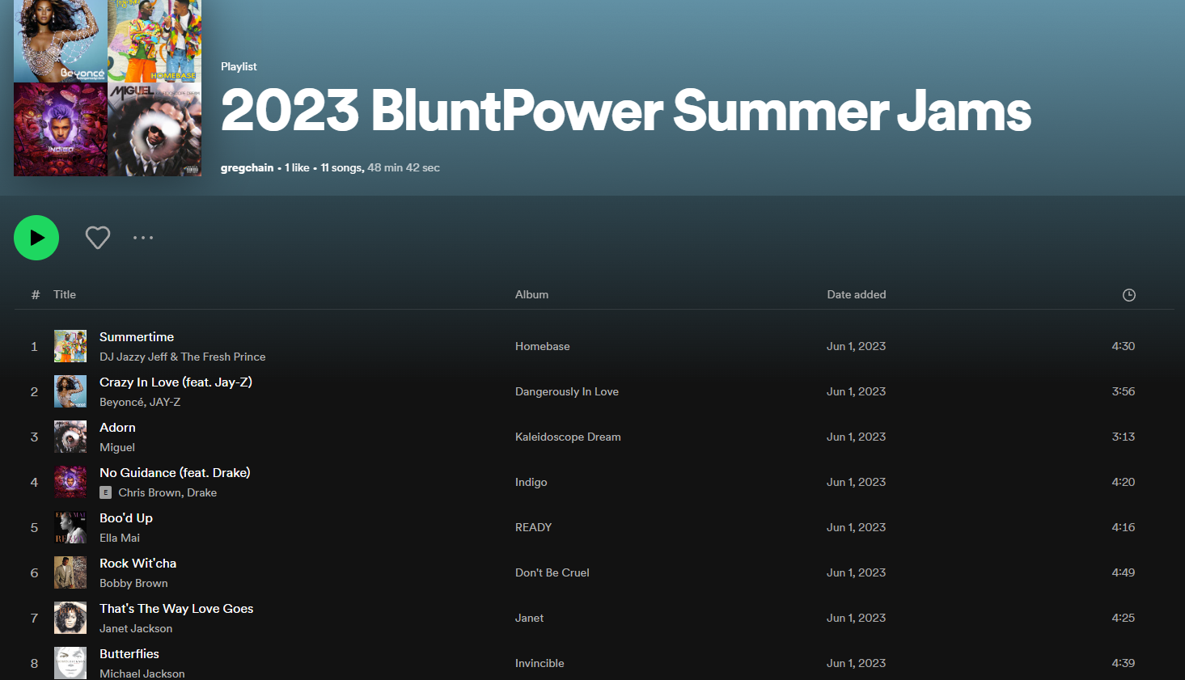The image size is (1185, 680).
Task: Visit the Michael Jackson artist link
Action: 142,674
